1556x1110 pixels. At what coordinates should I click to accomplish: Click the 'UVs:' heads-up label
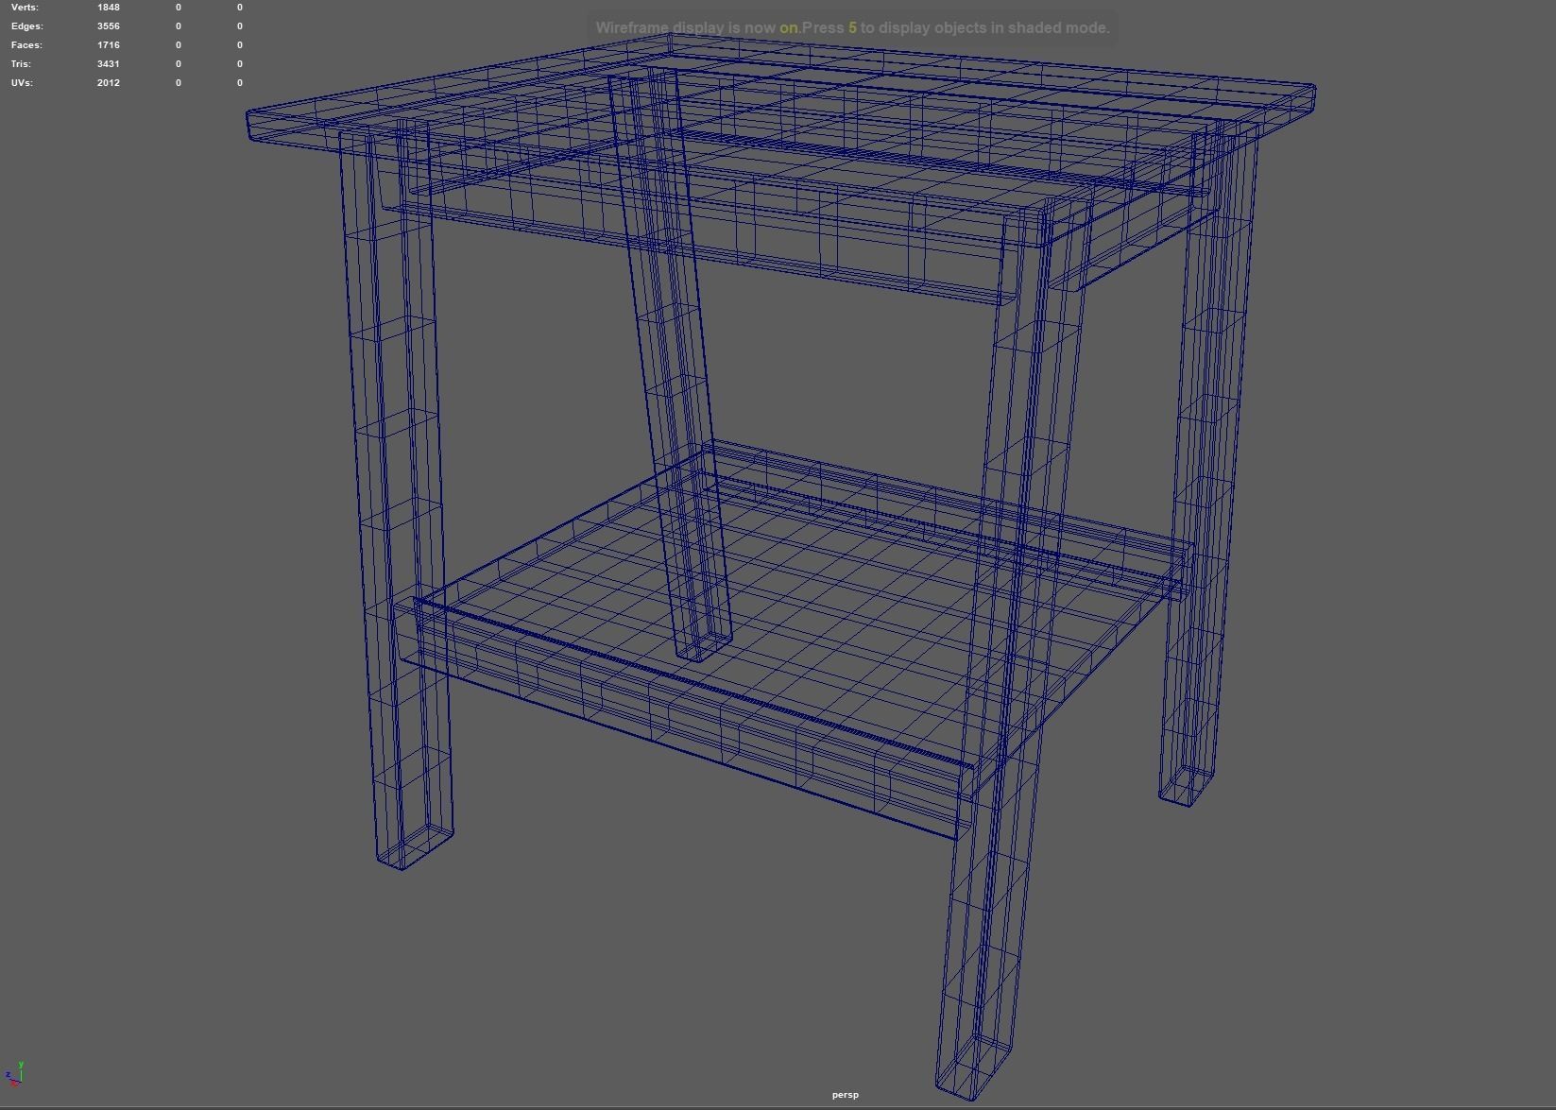click(22, 83)
